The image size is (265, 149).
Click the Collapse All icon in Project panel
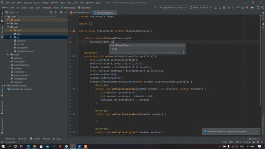pos(55,12)
